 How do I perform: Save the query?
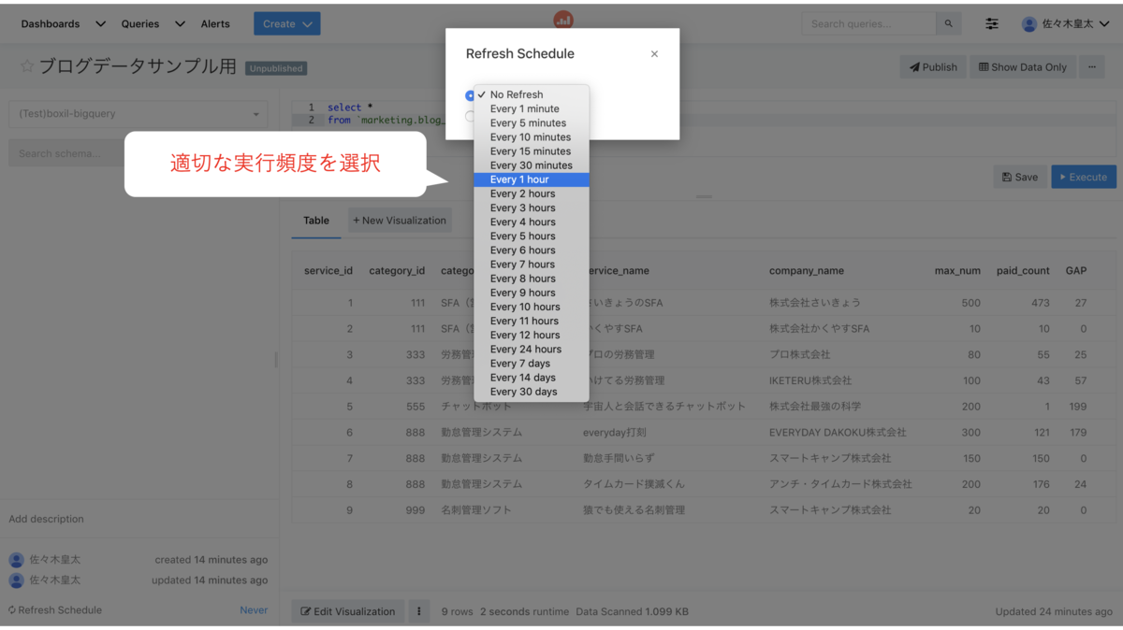1020,177
